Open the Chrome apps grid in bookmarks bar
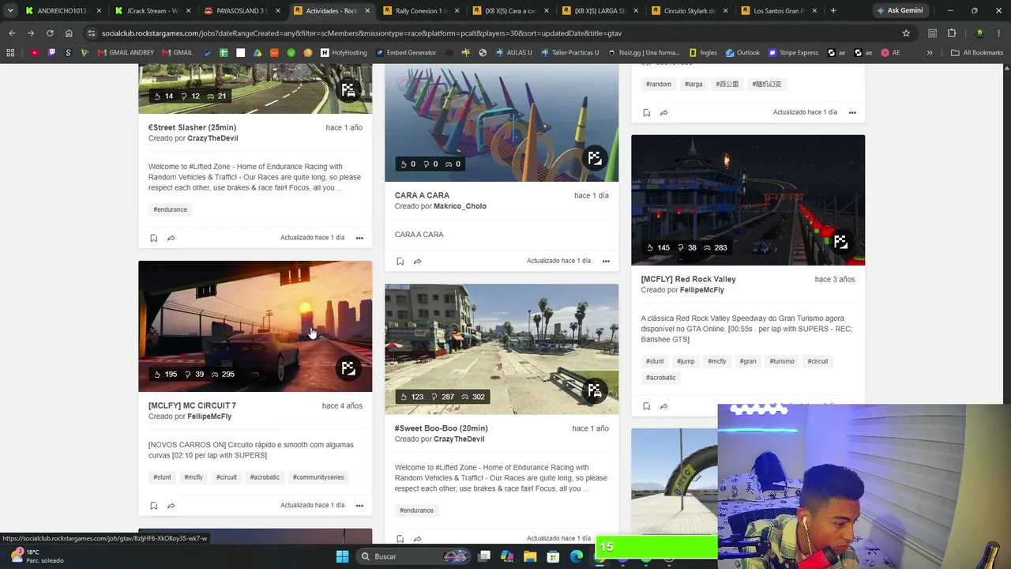This screenshot has height=569, width=1011. coord(10,53)
